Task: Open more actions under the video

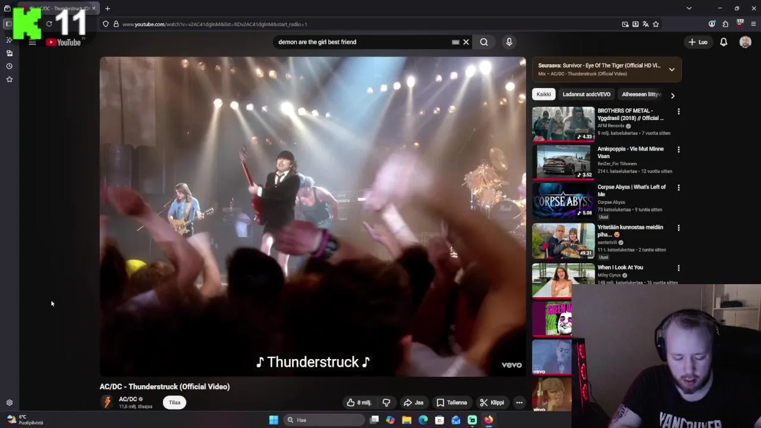Action: [x=519, y=402]
